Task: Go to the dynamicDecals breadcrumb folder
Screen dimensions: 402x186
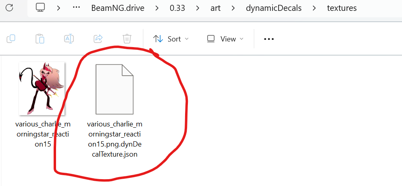Action: [273, 8]
